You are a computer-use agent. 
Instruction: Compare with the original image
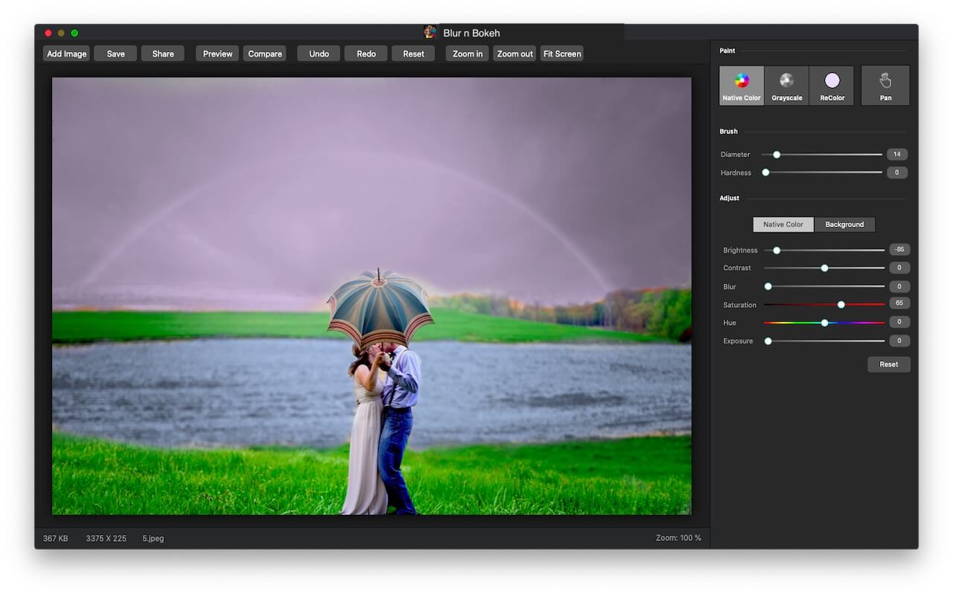coord(265,54)
